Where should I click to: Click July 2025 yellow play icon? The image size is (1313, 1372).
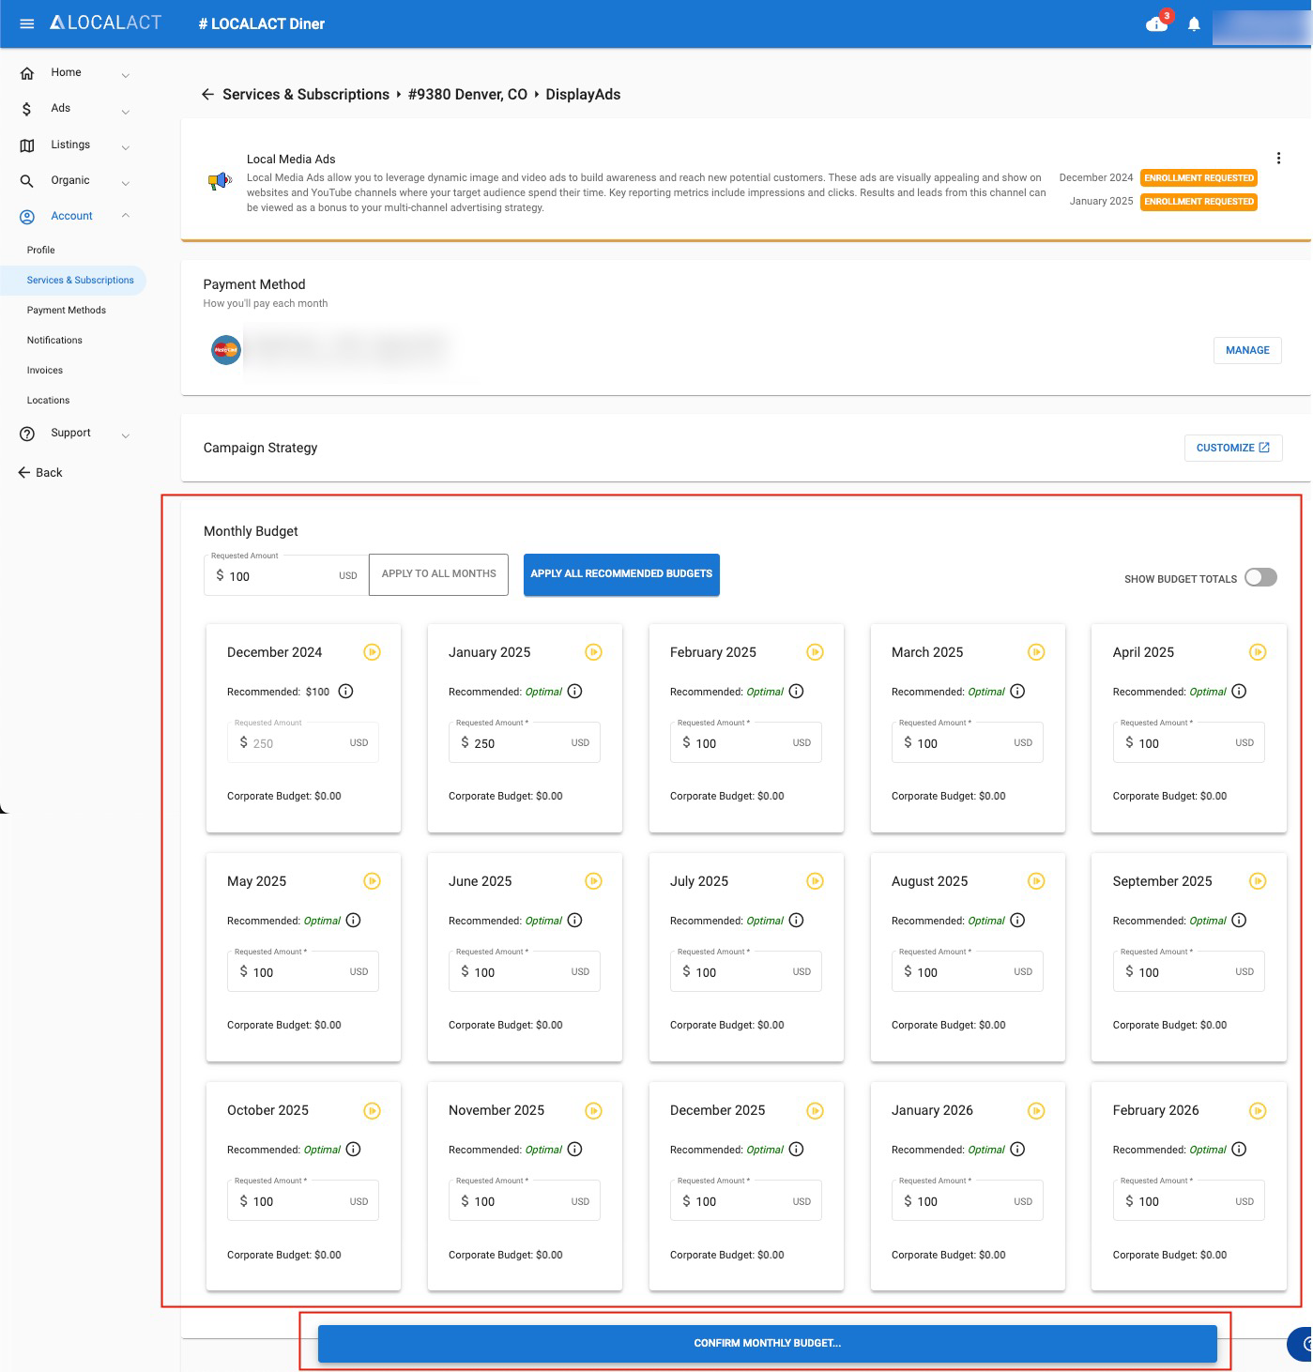click(815, 880)
